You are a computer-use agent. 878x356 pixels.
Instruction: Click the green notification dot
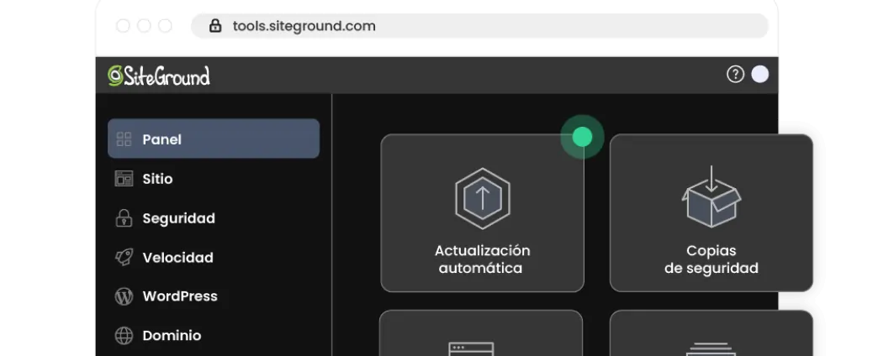tap(582, 137)
